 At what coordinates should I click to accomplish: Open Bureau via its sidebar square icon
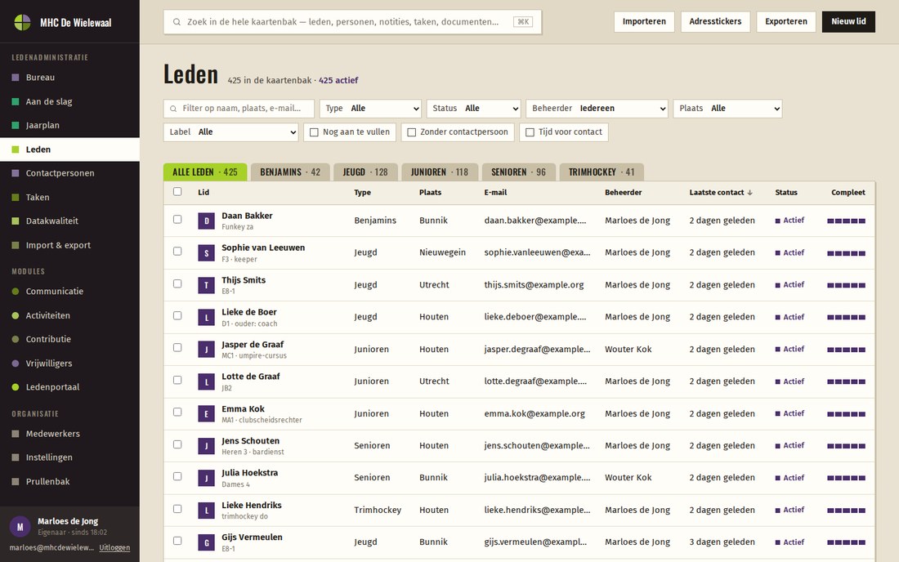coord(16,78)
